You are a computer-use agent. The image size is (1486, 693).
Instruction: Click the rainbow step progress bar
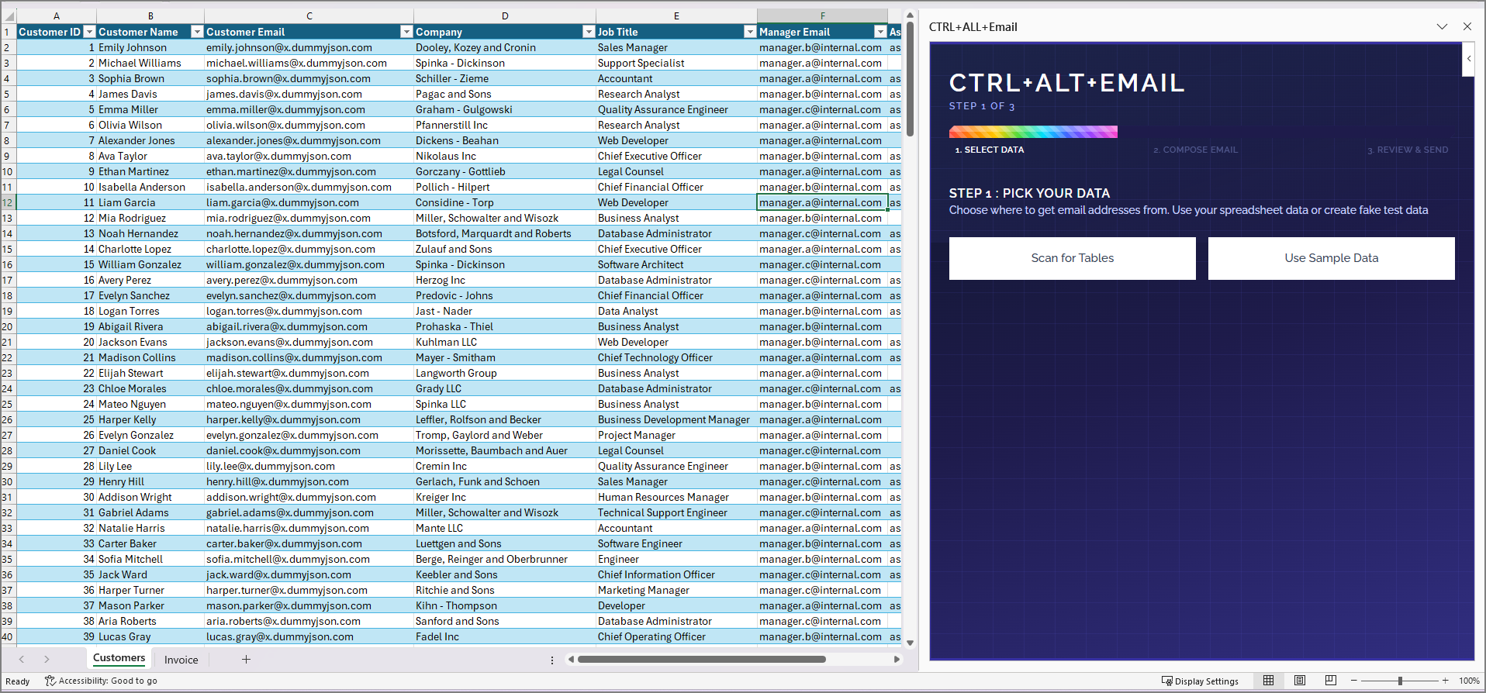1033,132
